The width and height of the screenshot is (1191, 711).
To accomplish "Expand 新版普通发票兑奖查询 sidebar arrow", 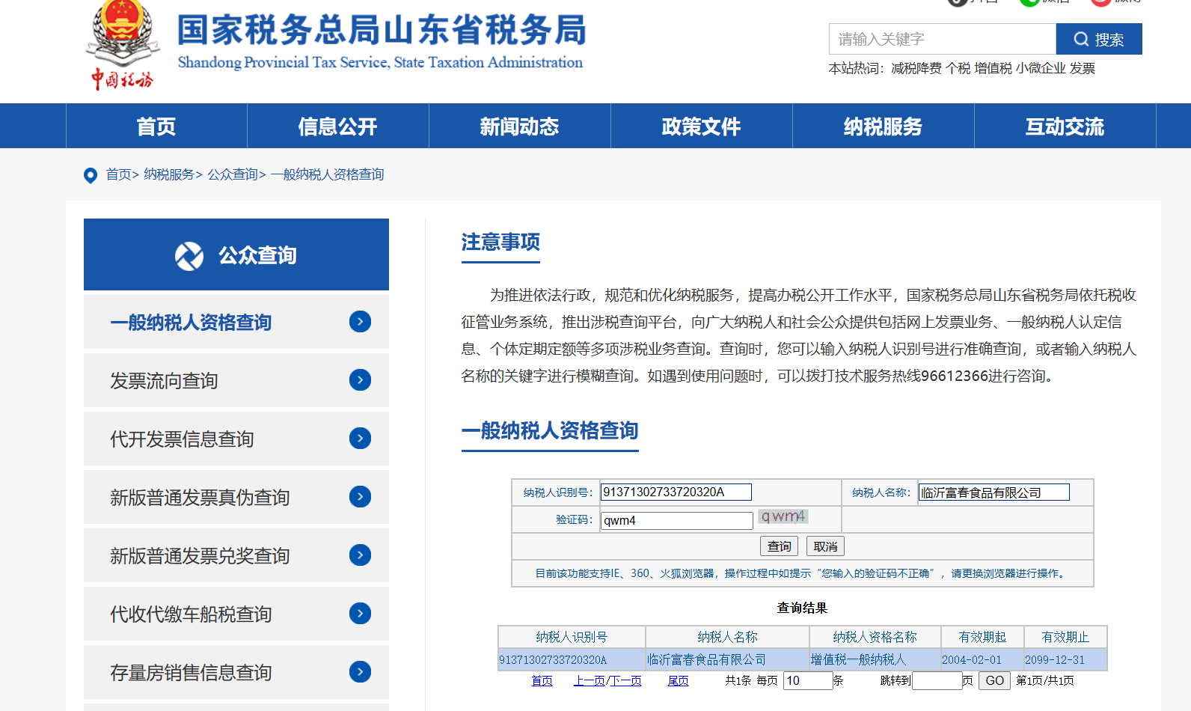I will coord(360,555).
